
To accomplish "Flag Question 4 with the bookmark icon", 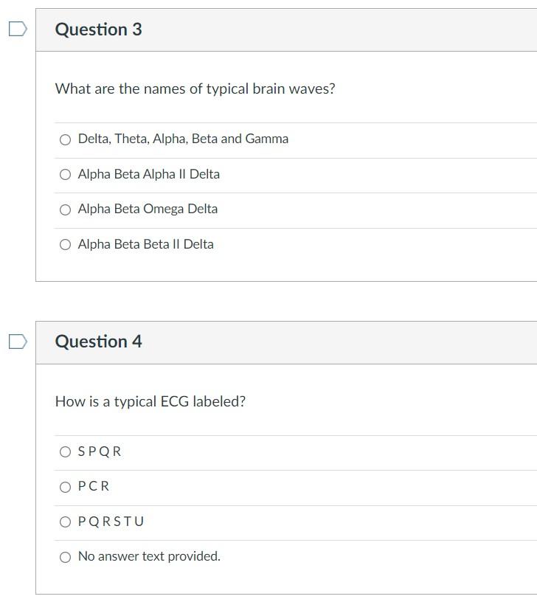I will tap(18, 342).
